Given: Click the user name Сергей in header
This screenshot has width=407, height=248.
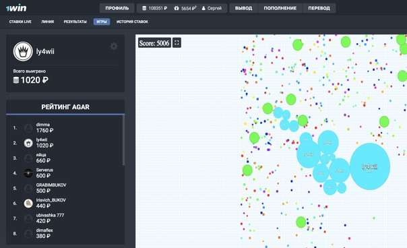Looking at the screenshot, I should click(214, 8).
